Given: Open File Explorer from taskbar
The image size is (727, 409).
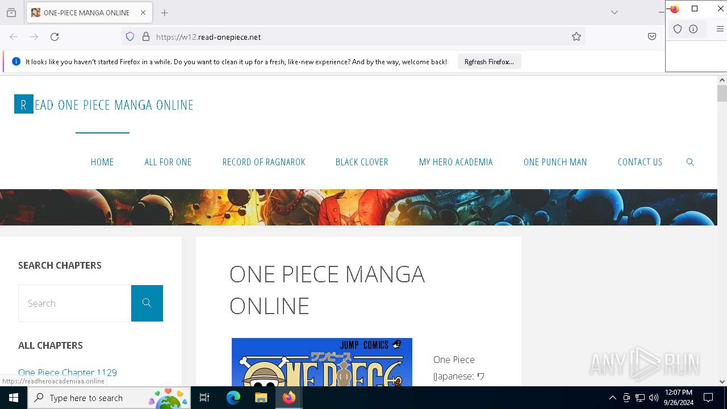Looking at the screenshot, I should tap(261, 398).
